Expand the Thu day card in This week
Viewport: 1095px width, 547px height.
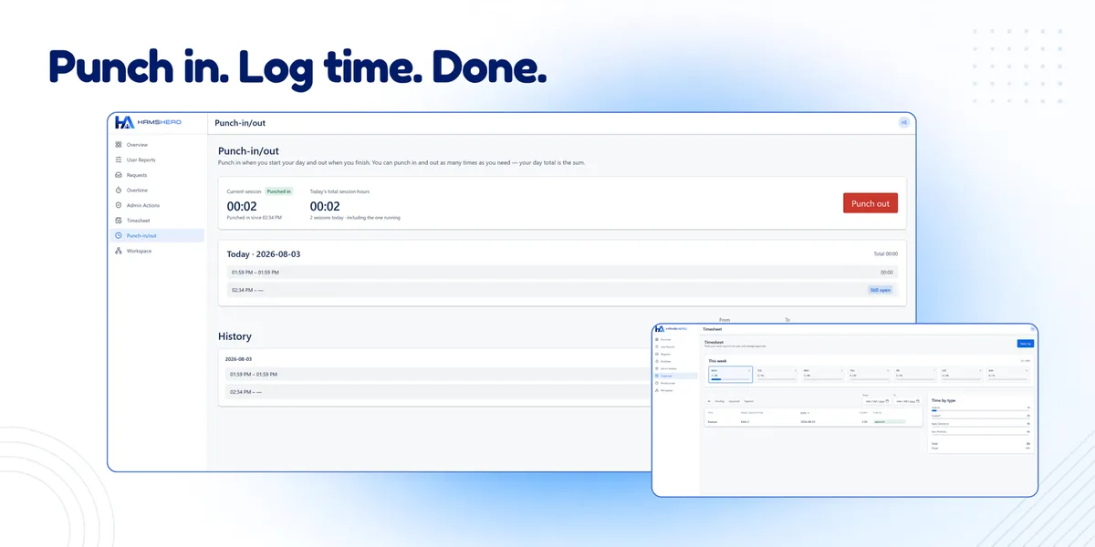[x=869, y=375]
